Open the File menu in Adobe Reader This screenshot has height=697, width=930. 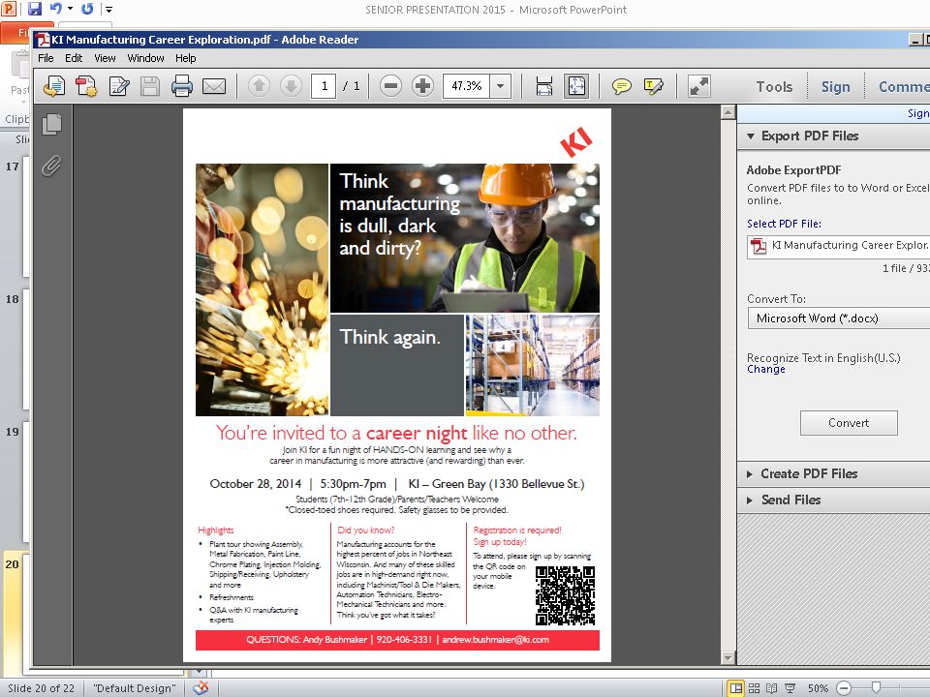46,58
